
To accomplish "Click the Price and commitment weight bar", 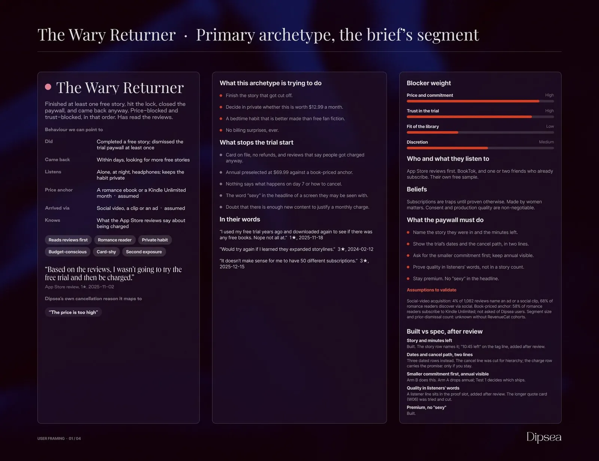I will point(480,101).
